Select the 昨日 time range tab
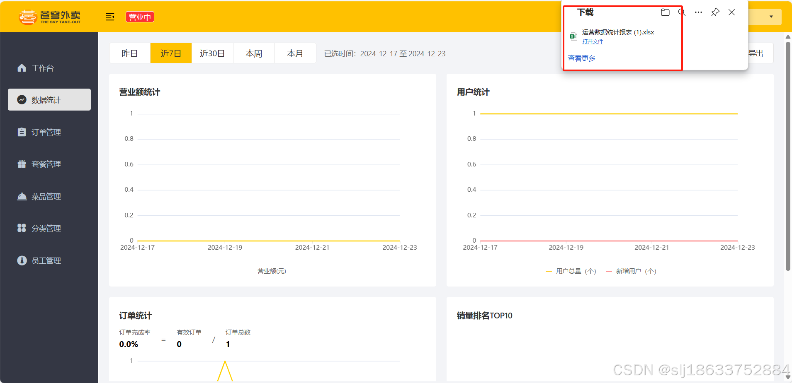This screenshot has width=792, height=383. 130,53
